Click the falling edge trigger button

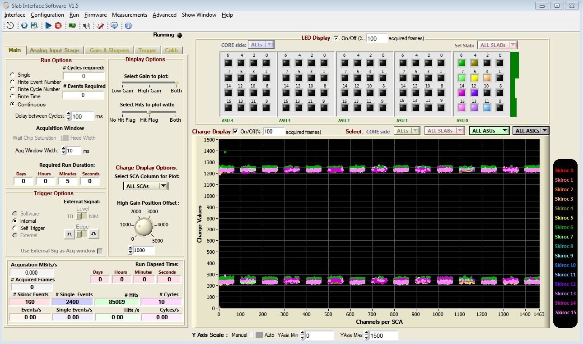[93, 234]
